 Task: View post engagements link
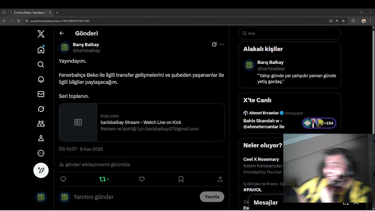pos(95,164)
